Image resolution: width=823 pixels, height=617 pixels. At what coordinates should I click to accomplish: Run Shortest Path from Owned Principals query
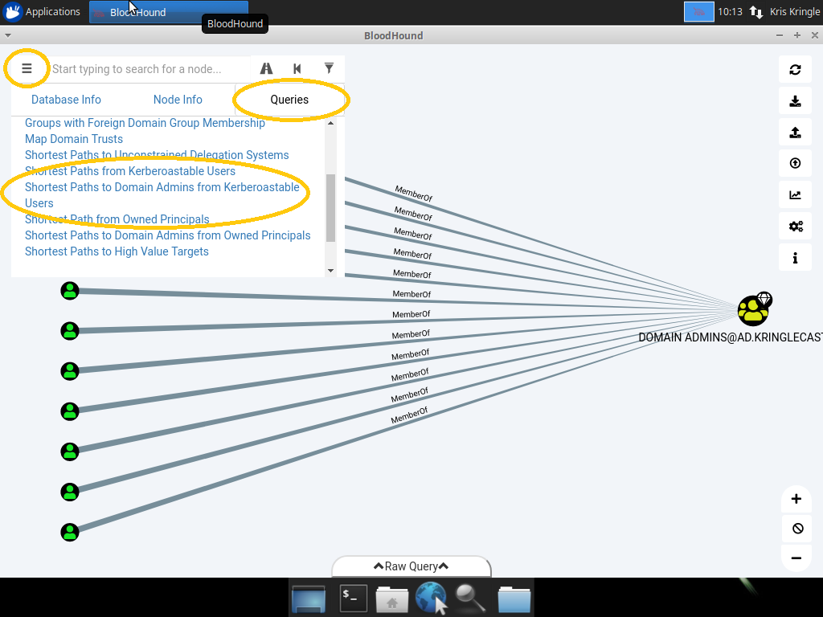pyautogui.click(x=117, y=219)
